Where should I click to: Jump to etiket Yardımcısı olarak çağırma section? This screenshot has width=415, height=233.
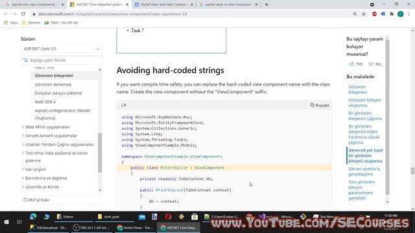tap(364, 134)
